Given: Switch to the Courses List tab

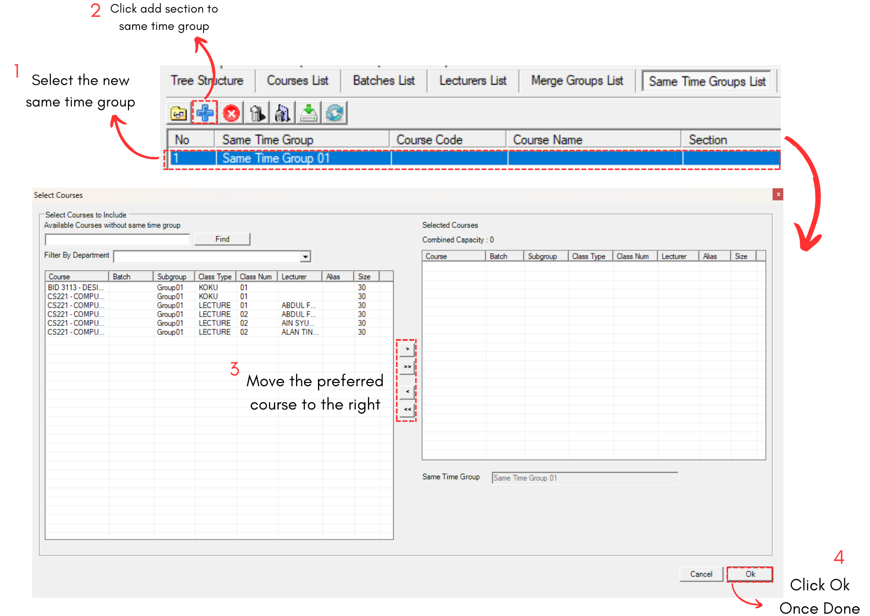Looking at the screenshot, I should pyautogui.click(x=297, y=81).
